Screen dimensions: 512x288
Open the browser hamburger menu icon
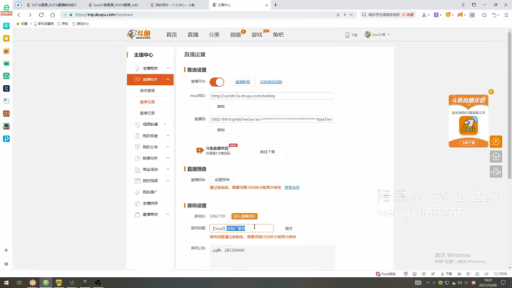coord(506,15)
